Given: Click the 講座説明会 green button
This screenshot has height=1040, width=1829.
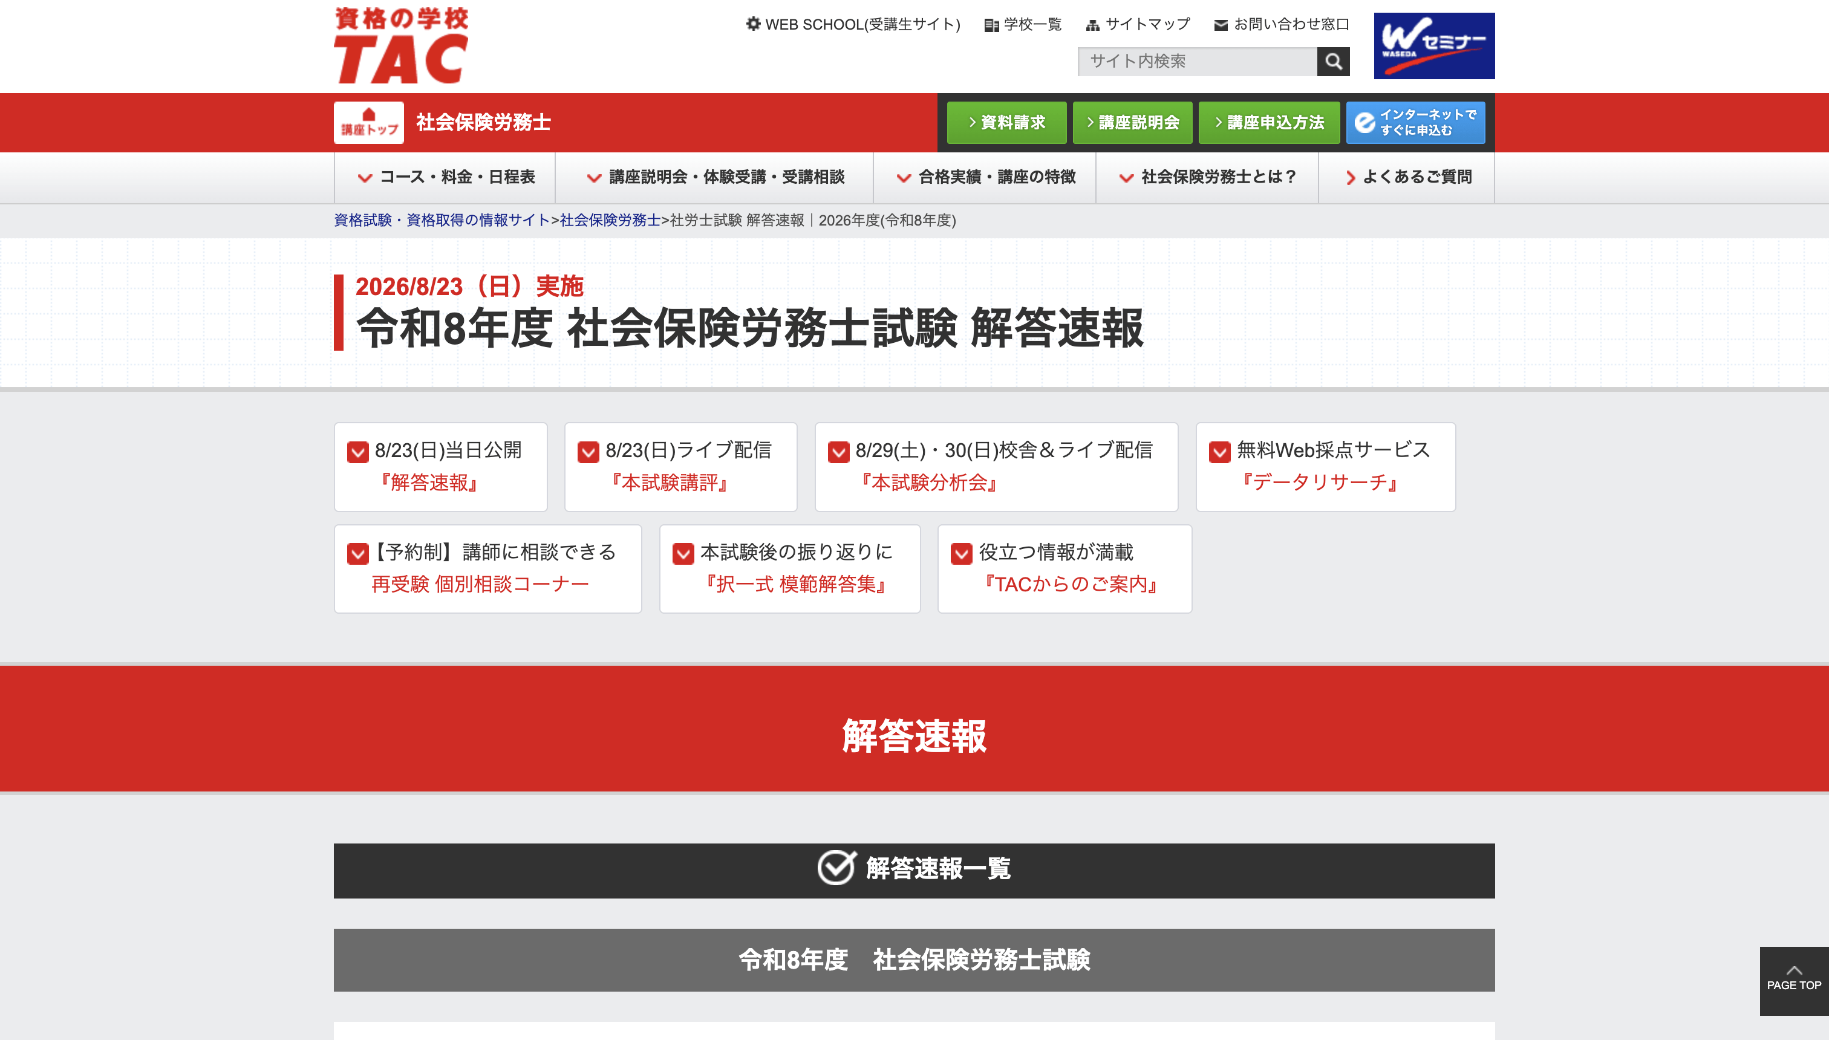Looking at the screenshot, I should 1132,122.
